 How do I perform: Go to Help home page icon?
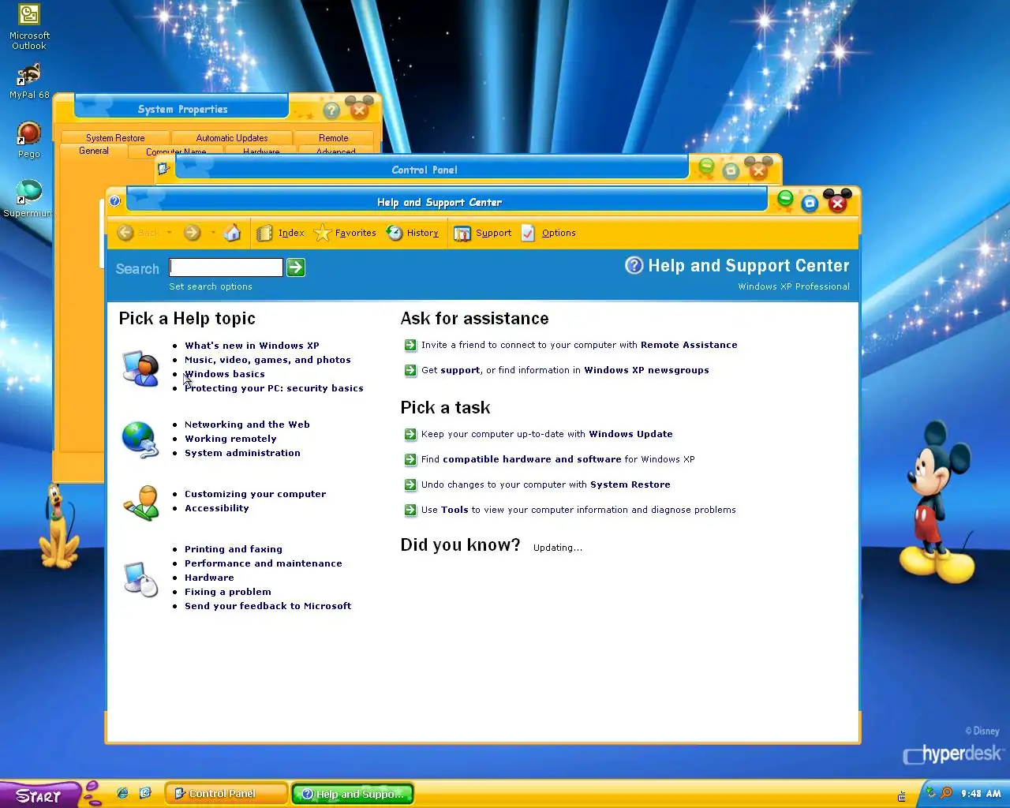232,233
